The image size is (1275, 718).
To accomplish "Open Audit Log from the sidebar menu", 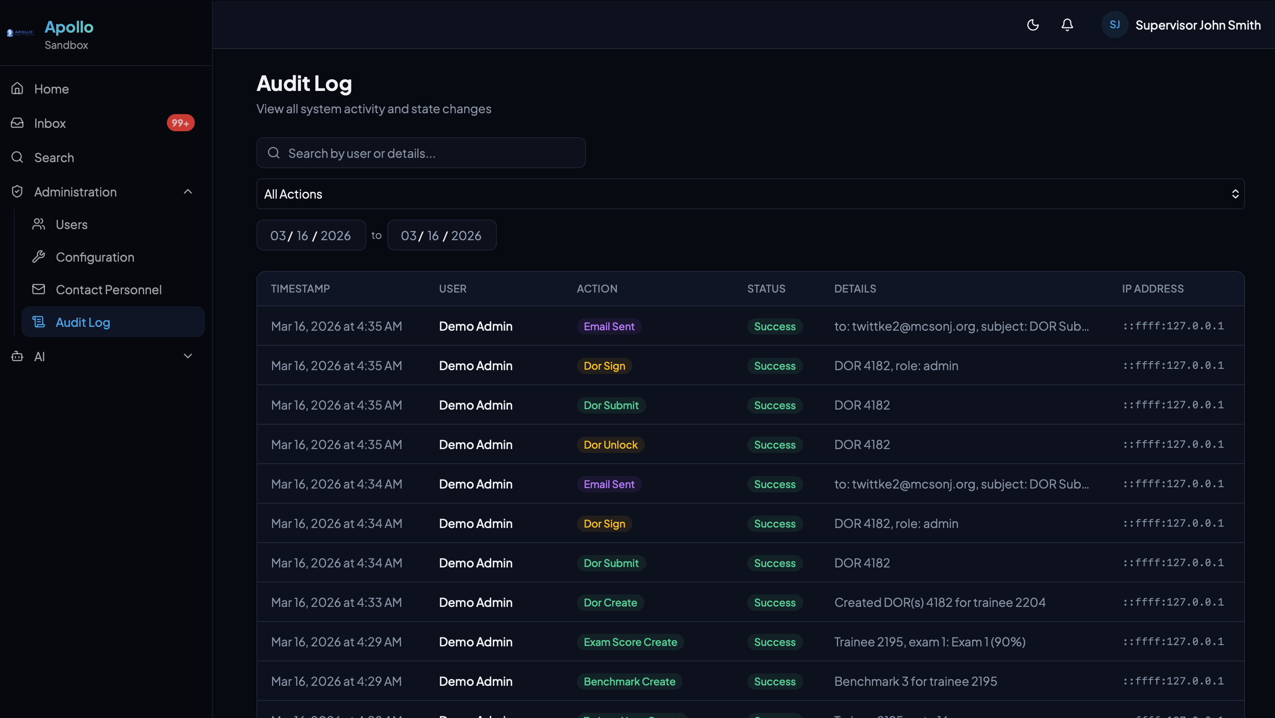I will [x=83, y=322].
